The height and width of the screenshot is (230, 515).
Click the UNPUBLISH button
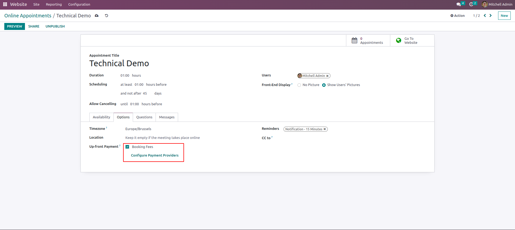pos(55,26)
